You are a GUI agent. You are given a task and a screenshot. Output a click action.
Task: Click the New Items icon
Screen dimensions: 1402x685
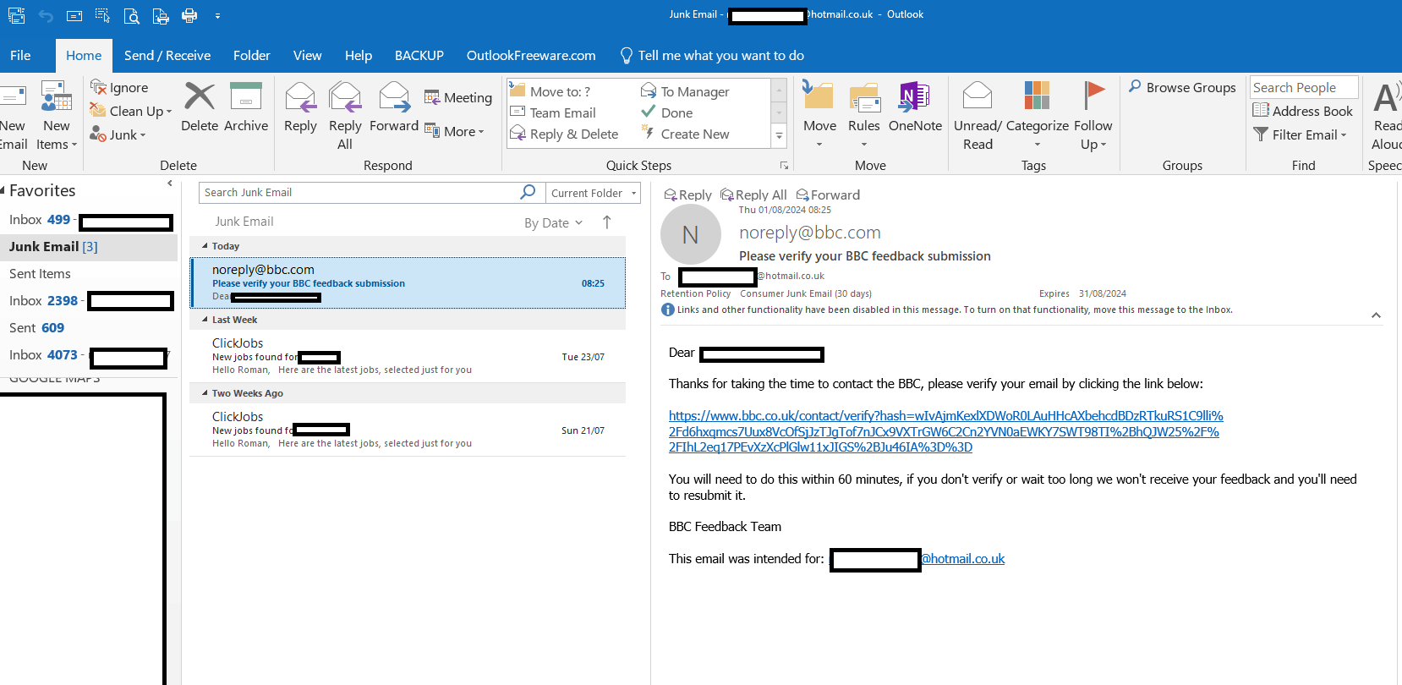pyautogui.click(x=57, y=96)
